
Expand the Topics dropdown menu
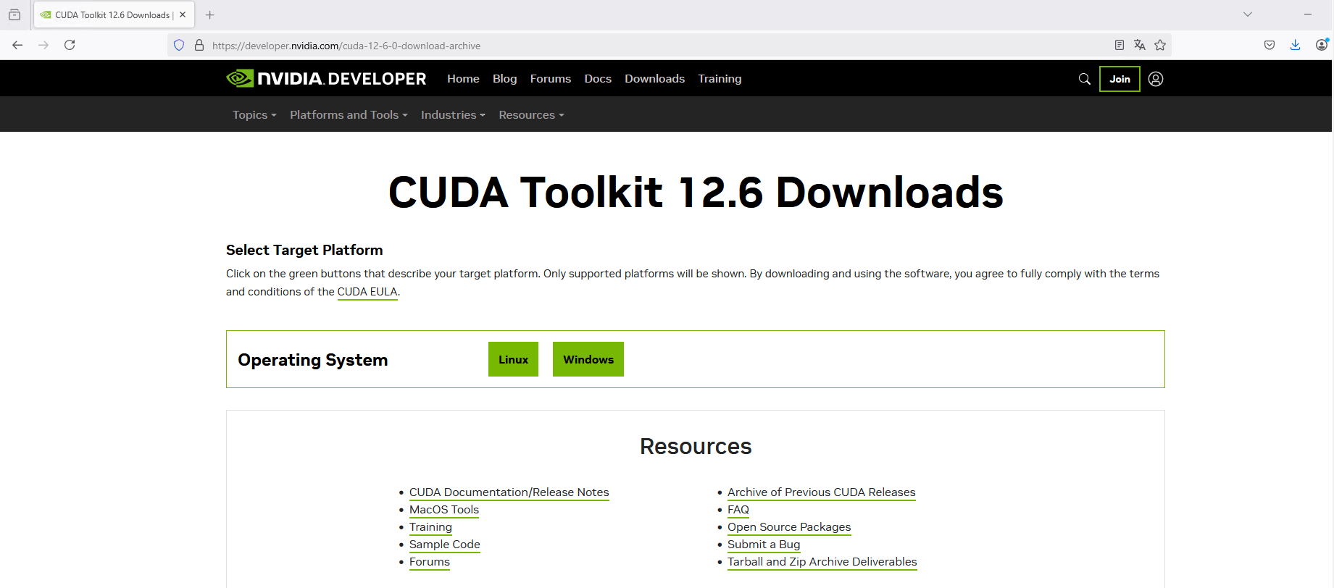[x=254, y=114]
